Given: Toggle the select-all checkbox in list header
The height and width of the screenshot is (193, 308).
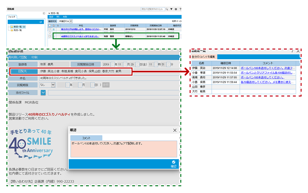Looking at the screenshot, I should pyautogui.click(x=50, y=25).
